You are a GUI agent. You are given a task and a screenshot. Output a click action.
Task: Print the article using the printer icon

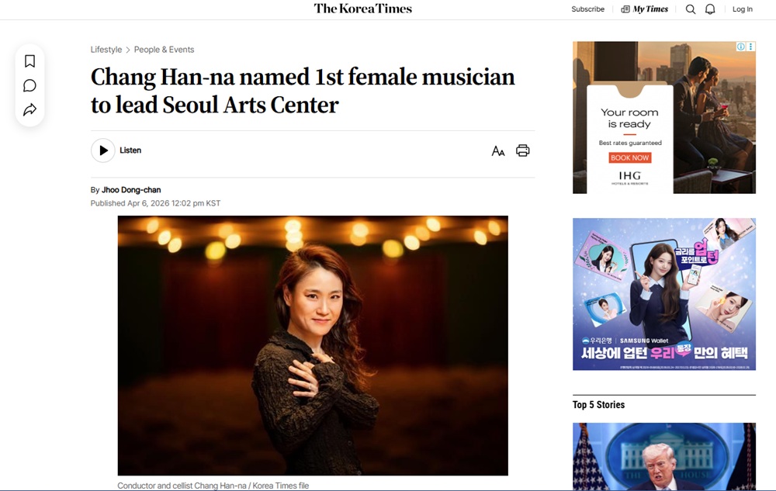click(x=523, y=150)
